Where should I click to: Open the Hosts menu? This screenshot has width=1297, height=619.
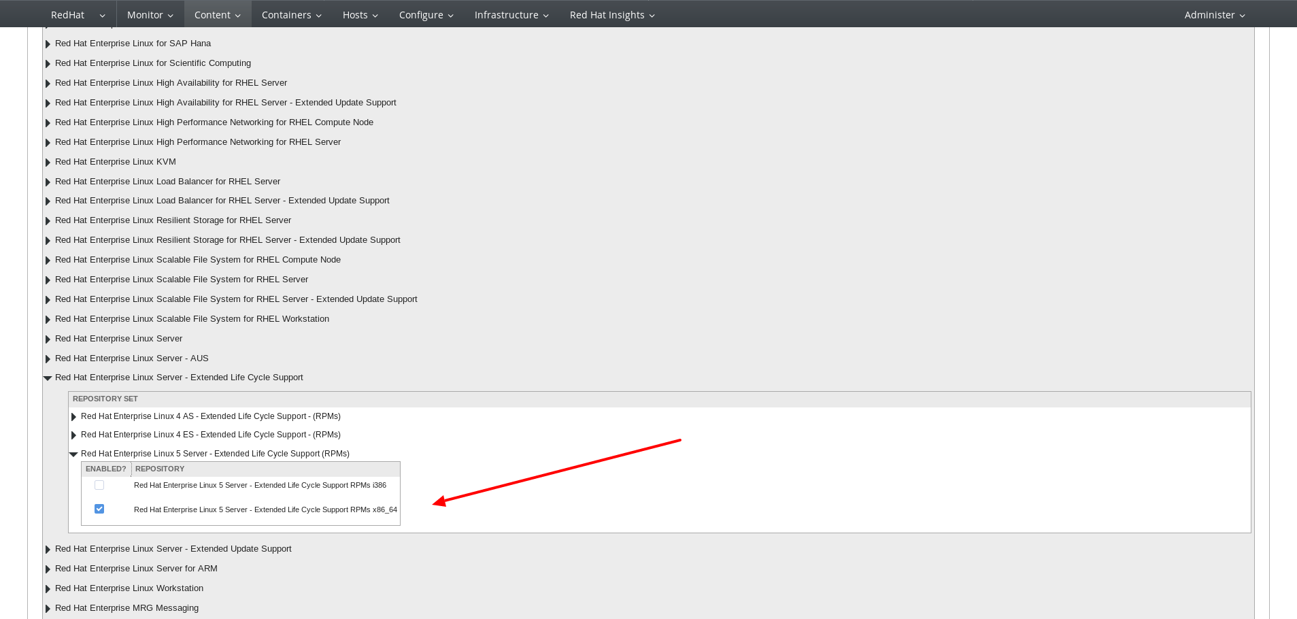[360, 15]
